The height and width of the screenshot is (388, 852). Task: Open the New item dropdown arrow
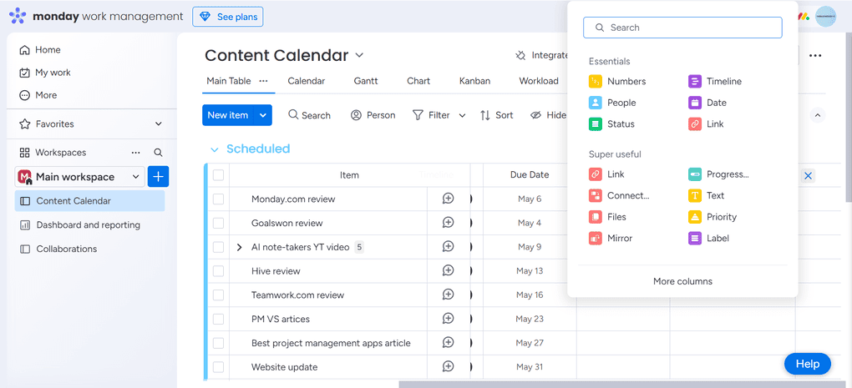(263, 115)
